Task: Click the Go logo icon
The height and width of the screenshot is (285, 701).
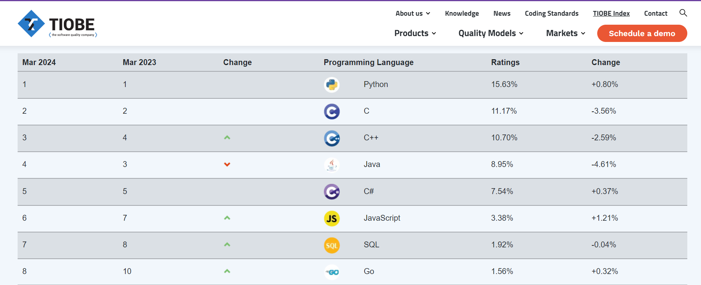Action: pos(332,272)
